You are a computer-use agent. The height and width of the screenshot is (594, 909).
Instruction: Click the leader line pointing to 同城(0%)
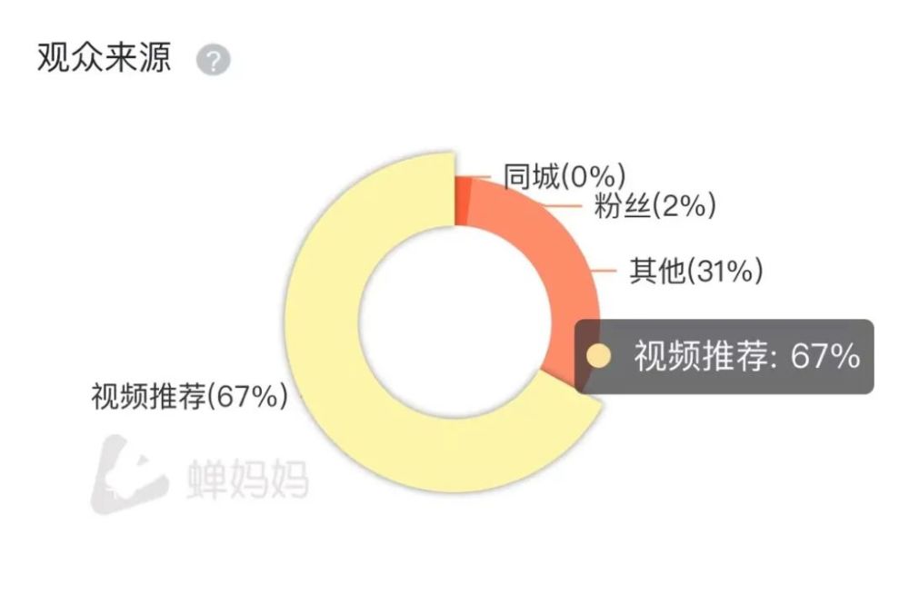coord(477,176)
